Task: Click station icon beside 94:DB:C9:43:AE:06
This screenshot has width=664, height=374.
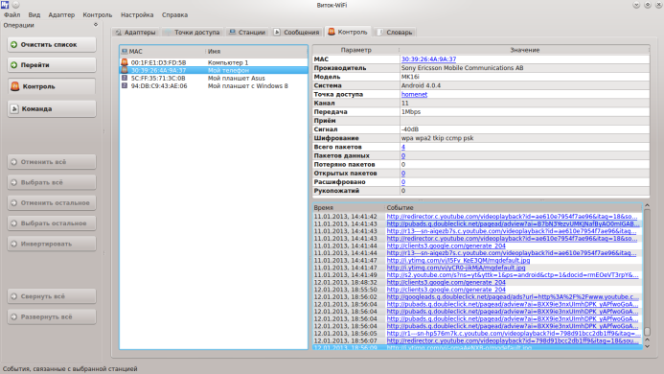Action: click(125, 85)
